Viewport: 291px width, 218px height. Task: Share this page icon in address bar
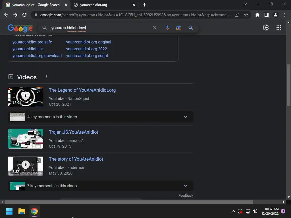[237, 15]
